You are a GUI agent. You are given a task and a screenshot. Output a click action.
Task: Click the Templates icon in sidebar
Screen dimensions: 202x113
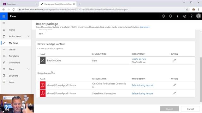pyautogui.click(x=4, y=56)
